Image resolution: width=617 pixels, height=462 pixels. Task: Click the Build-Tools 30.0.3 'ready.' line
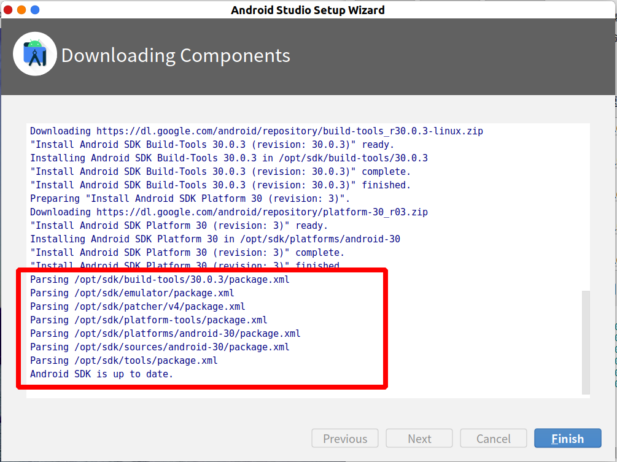click(x=212, y=144)
